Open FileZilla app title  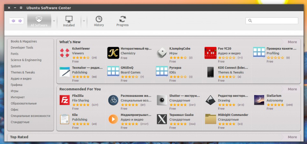(x=78, y=96)
